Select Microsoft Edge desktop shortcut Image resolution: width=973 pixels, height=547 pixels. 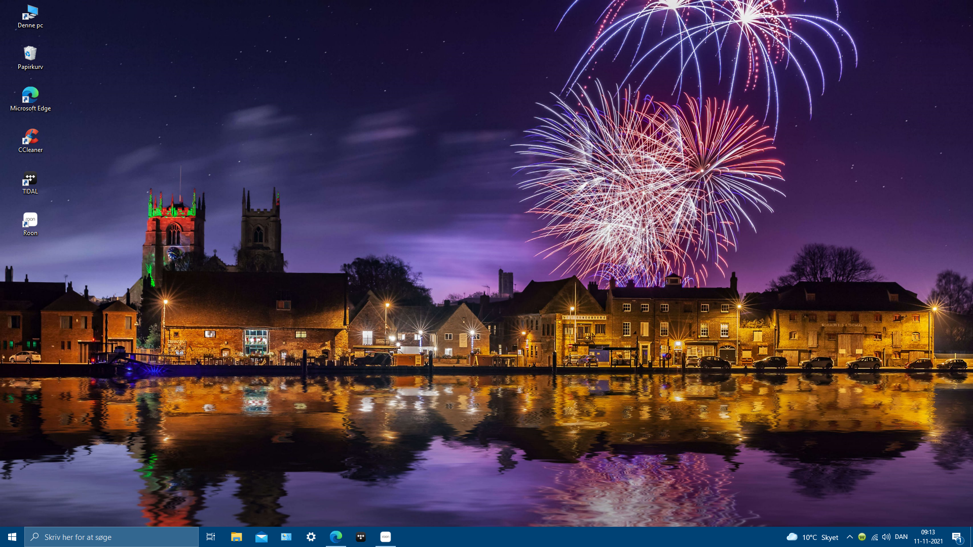pyautogui.click(x=30, y=99)
